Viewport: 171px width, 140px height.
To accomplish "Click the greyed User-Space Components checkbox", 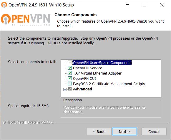I will click(70, 63).
